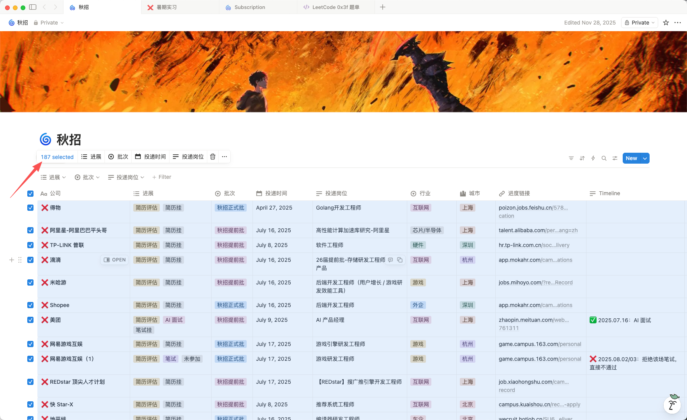Image resolution: width=687 pixels, height=420 pixels.
Task: Edit 进展 property for selected rows
Action: pos(91,157)
